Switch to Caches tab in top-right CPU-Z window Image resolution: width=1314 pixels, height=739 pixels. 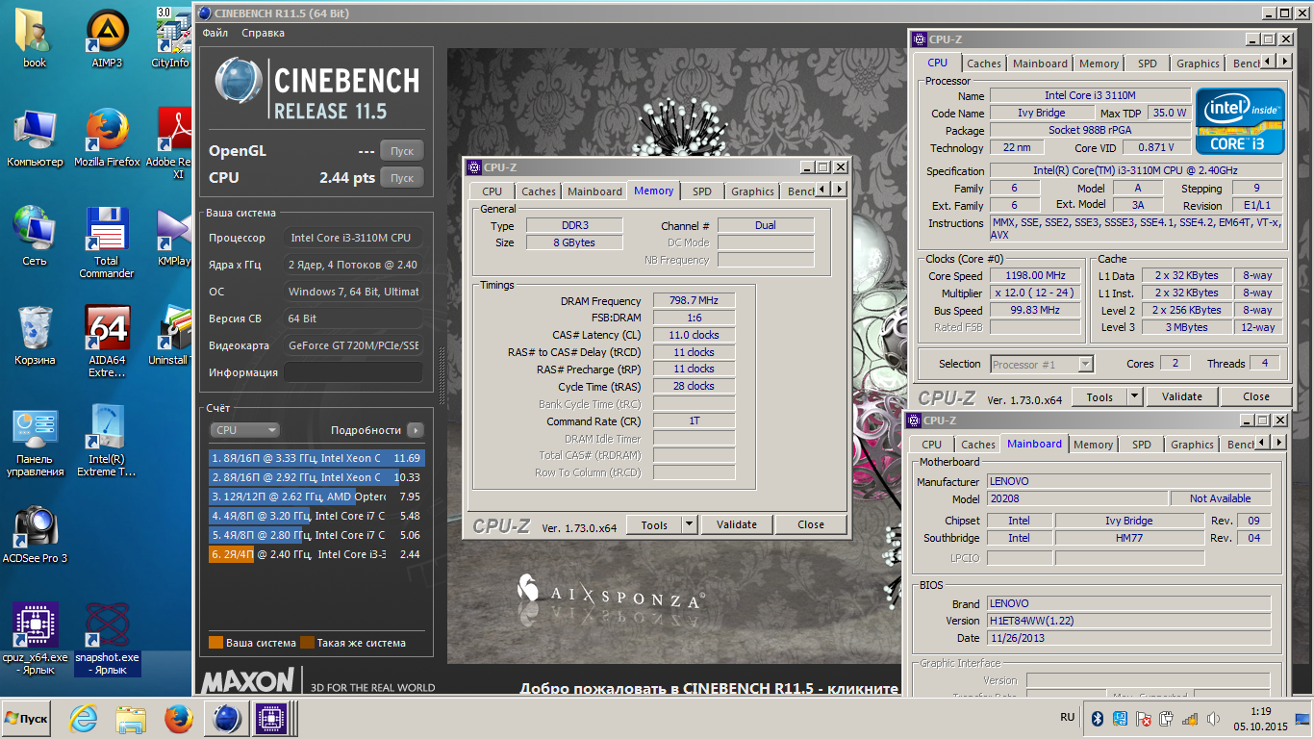[x=984, y=64]
